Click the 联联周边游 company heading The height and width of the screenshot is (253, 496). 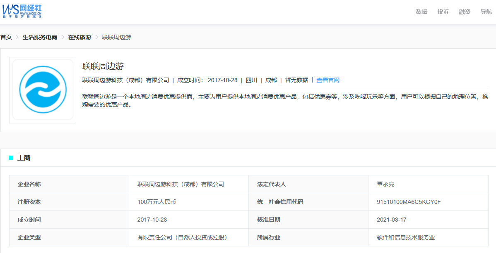103,66
